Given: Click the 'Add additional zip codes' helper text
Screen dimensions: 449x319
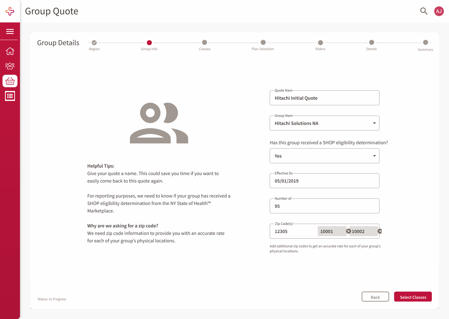Looking at the screenshot, I should pyautogui.click(x=325, y=249).
